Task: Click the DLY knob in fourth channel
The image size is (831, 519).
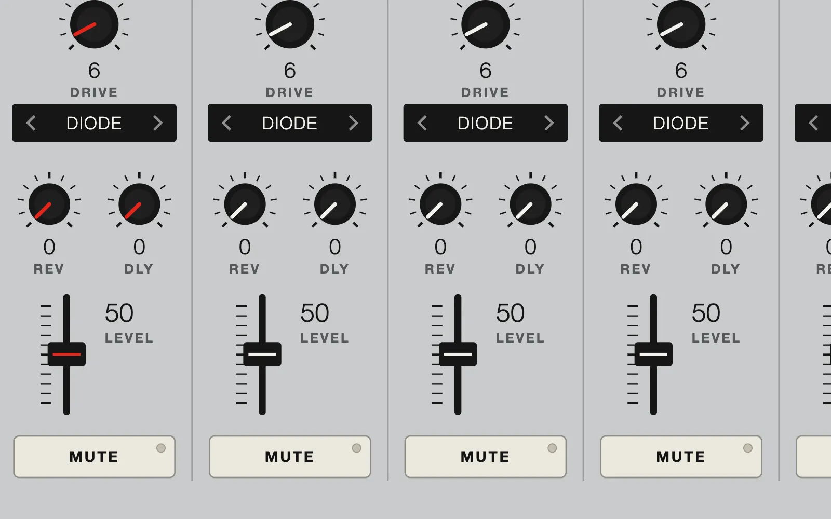Action: click(x=726, y=204)
